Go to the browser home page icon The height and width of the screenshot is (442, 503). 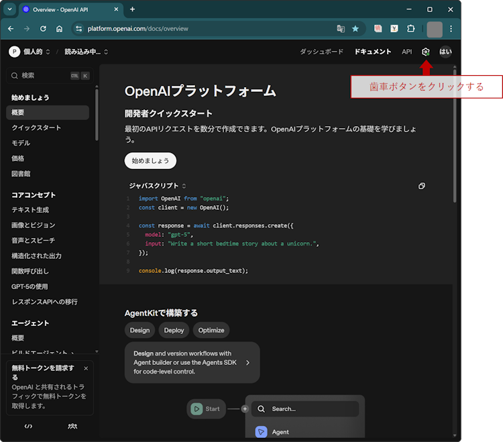[x=60, y=29]
